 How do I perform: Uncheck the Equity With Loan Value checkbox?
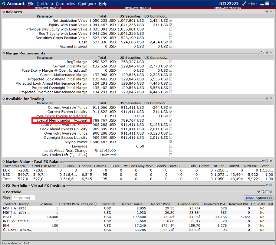point(171,25)
